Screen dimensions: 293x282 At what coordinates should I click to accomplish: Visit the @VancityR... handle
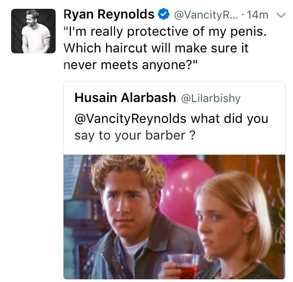[206, 15]
